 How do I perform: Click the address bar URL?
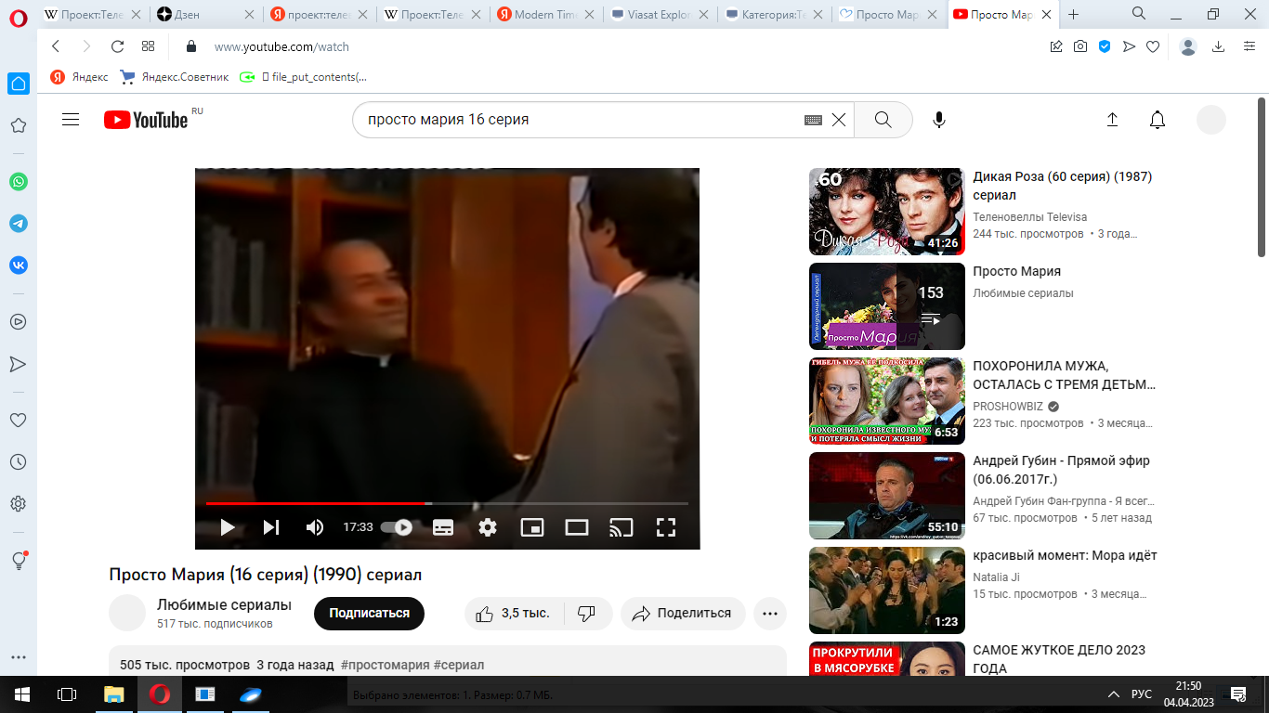click(x=281, y=46)
